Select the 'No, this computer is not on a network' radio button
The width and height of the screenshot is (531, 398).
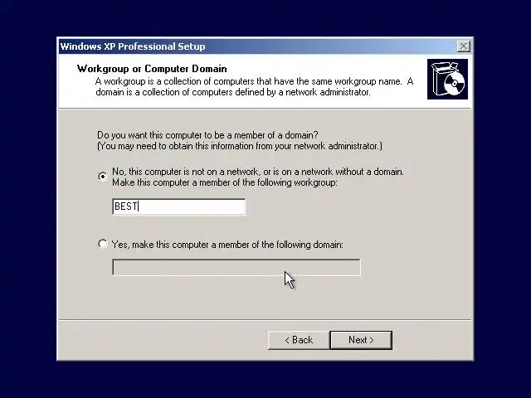(x=103, y=177)
